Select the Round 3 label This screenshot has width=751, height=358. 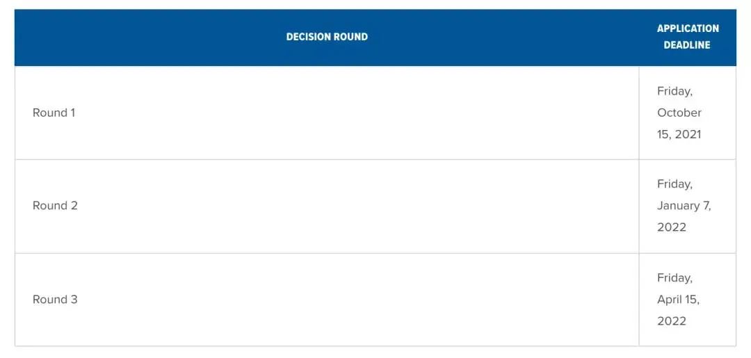point(55,300)
